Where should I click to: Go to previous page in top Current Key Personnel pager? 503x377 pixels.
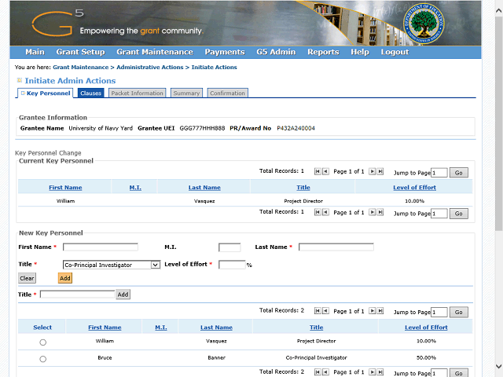(325, 171)
